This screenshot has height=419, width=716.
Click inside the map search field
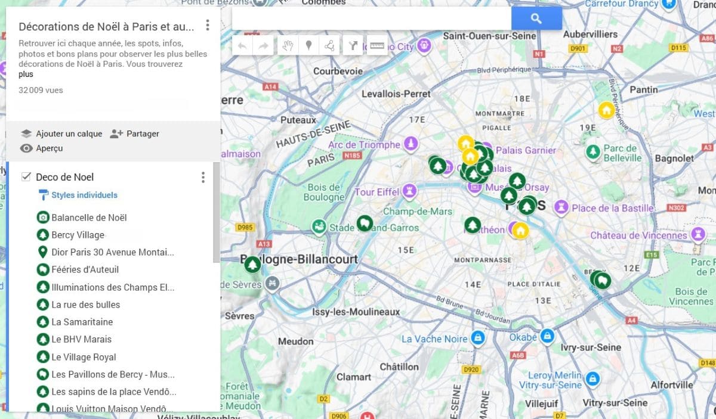tap(370, 18)
